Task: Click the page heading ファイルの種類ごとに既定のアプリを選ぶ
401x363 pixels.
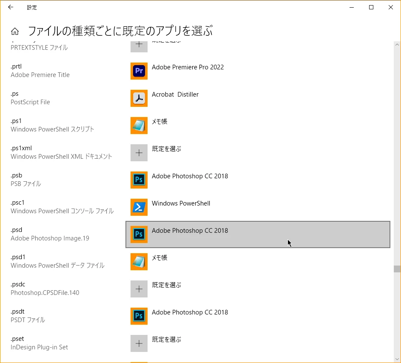Action: [120, 31]
